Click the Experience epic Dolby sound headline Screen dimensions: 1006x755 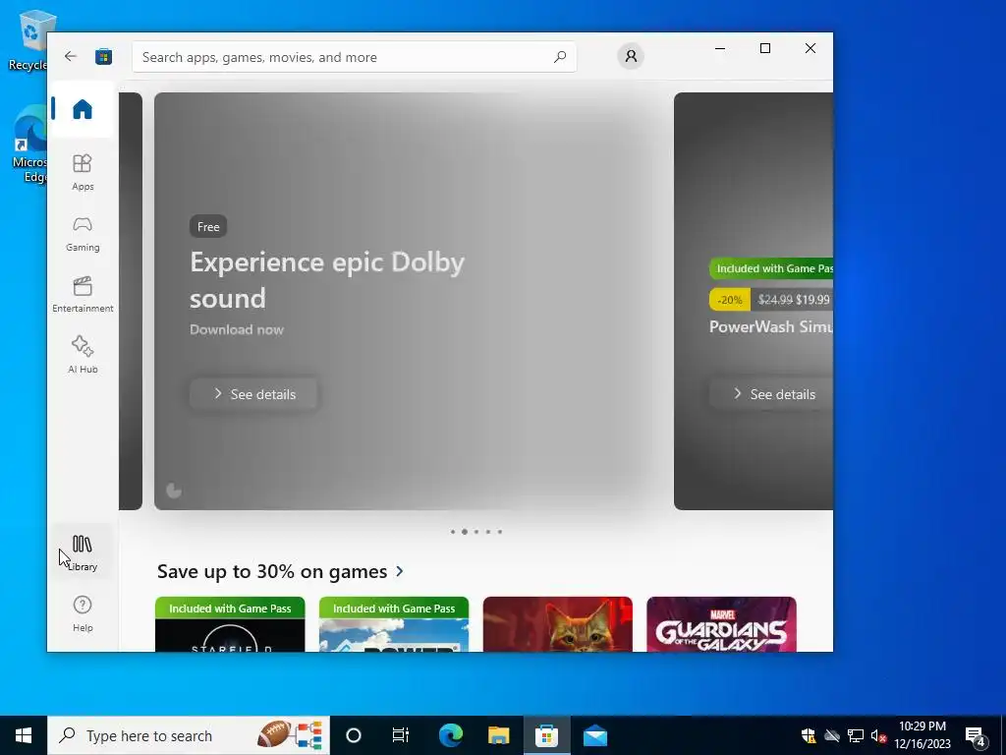(x=327, y=280)
